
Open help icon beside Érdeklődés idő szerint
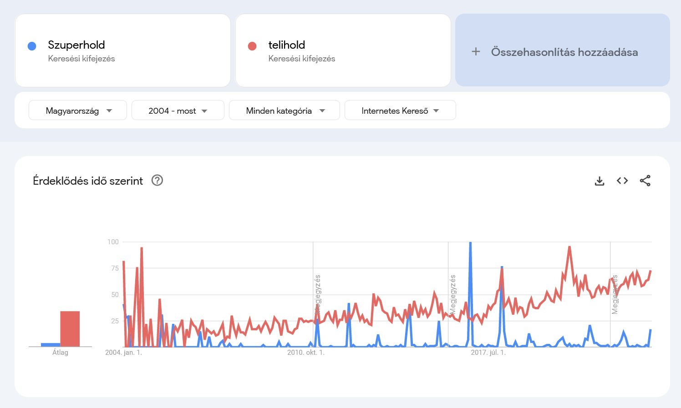(x=157, y=181)
